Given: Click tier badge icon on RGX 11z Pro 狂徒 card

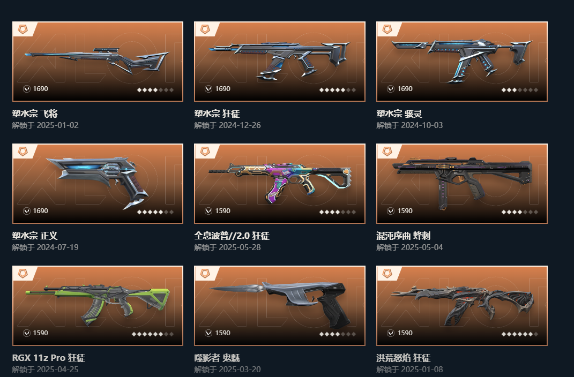Looking at the screenshot, I should click(x=23, y=274).
